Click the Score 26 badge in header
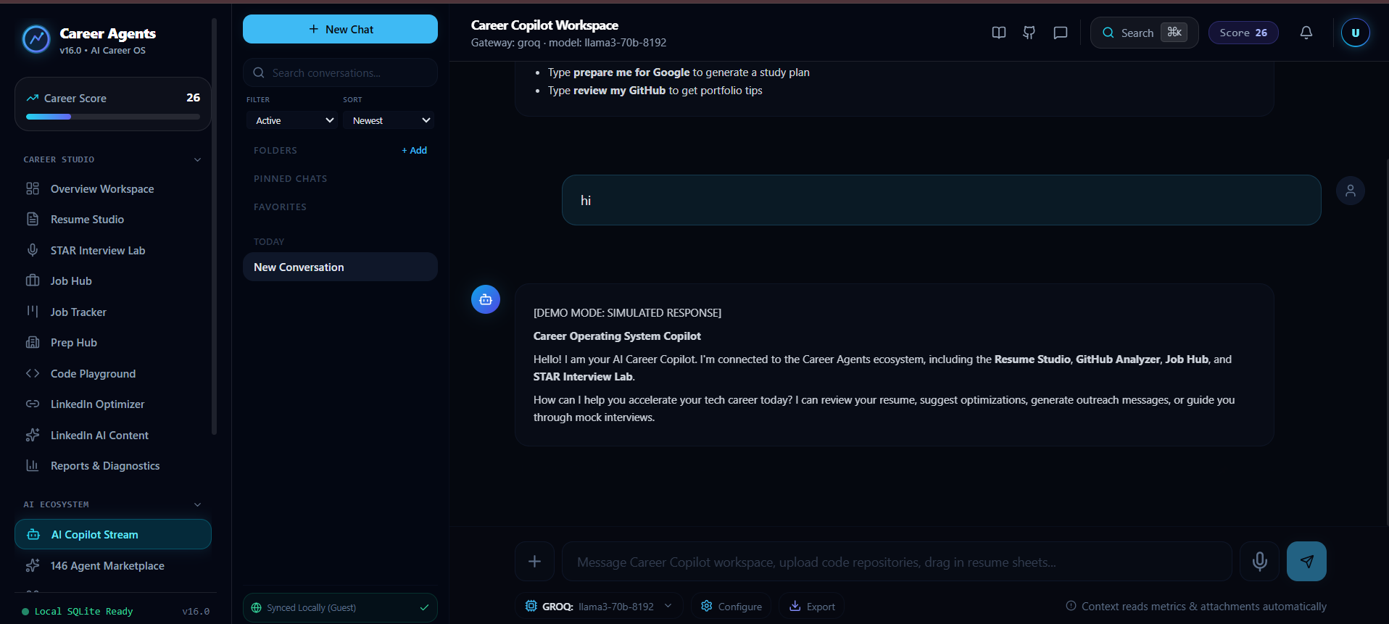This screenshot has height=624, width=1389. pos(1243,33)
